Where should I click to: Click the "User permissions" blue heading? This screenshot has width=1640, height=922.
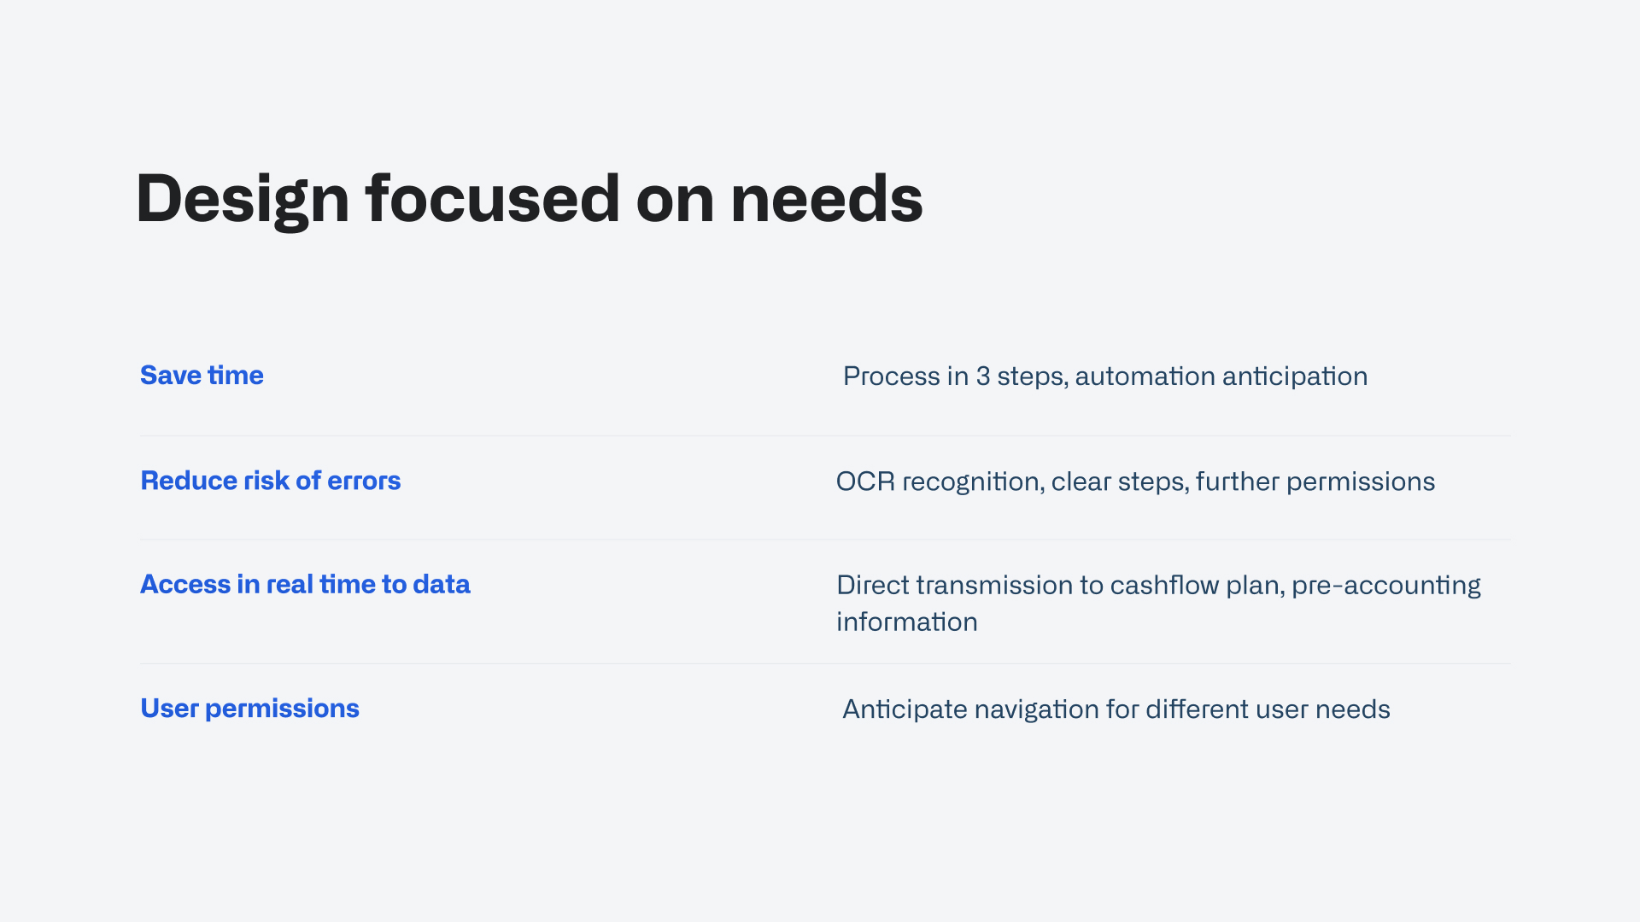[249, 709]
